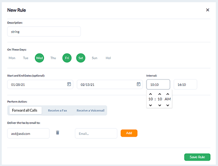Switch to the Receive a Voicemail action
Image resolution: width=218 pixels, height=166 pixels.
point(90,111)
